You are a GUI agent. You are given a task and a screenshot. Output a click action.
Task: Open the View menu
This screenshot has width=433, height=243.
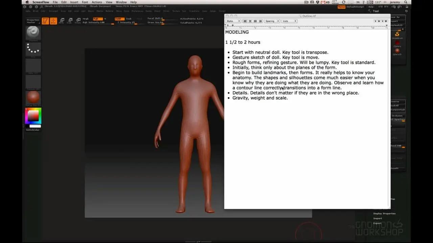109,2
